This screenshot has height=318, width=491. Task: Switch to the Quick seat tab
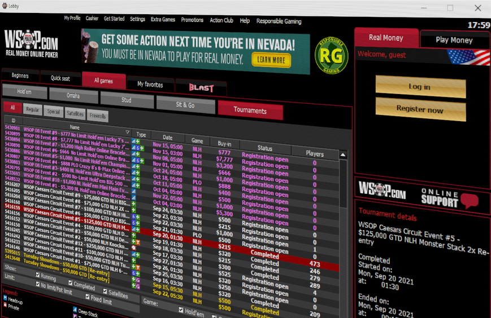pyautogui.click(x=60, y=78)
